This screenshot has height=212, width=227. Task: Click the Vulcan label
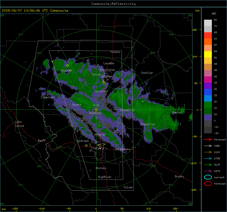coord(128,187)
